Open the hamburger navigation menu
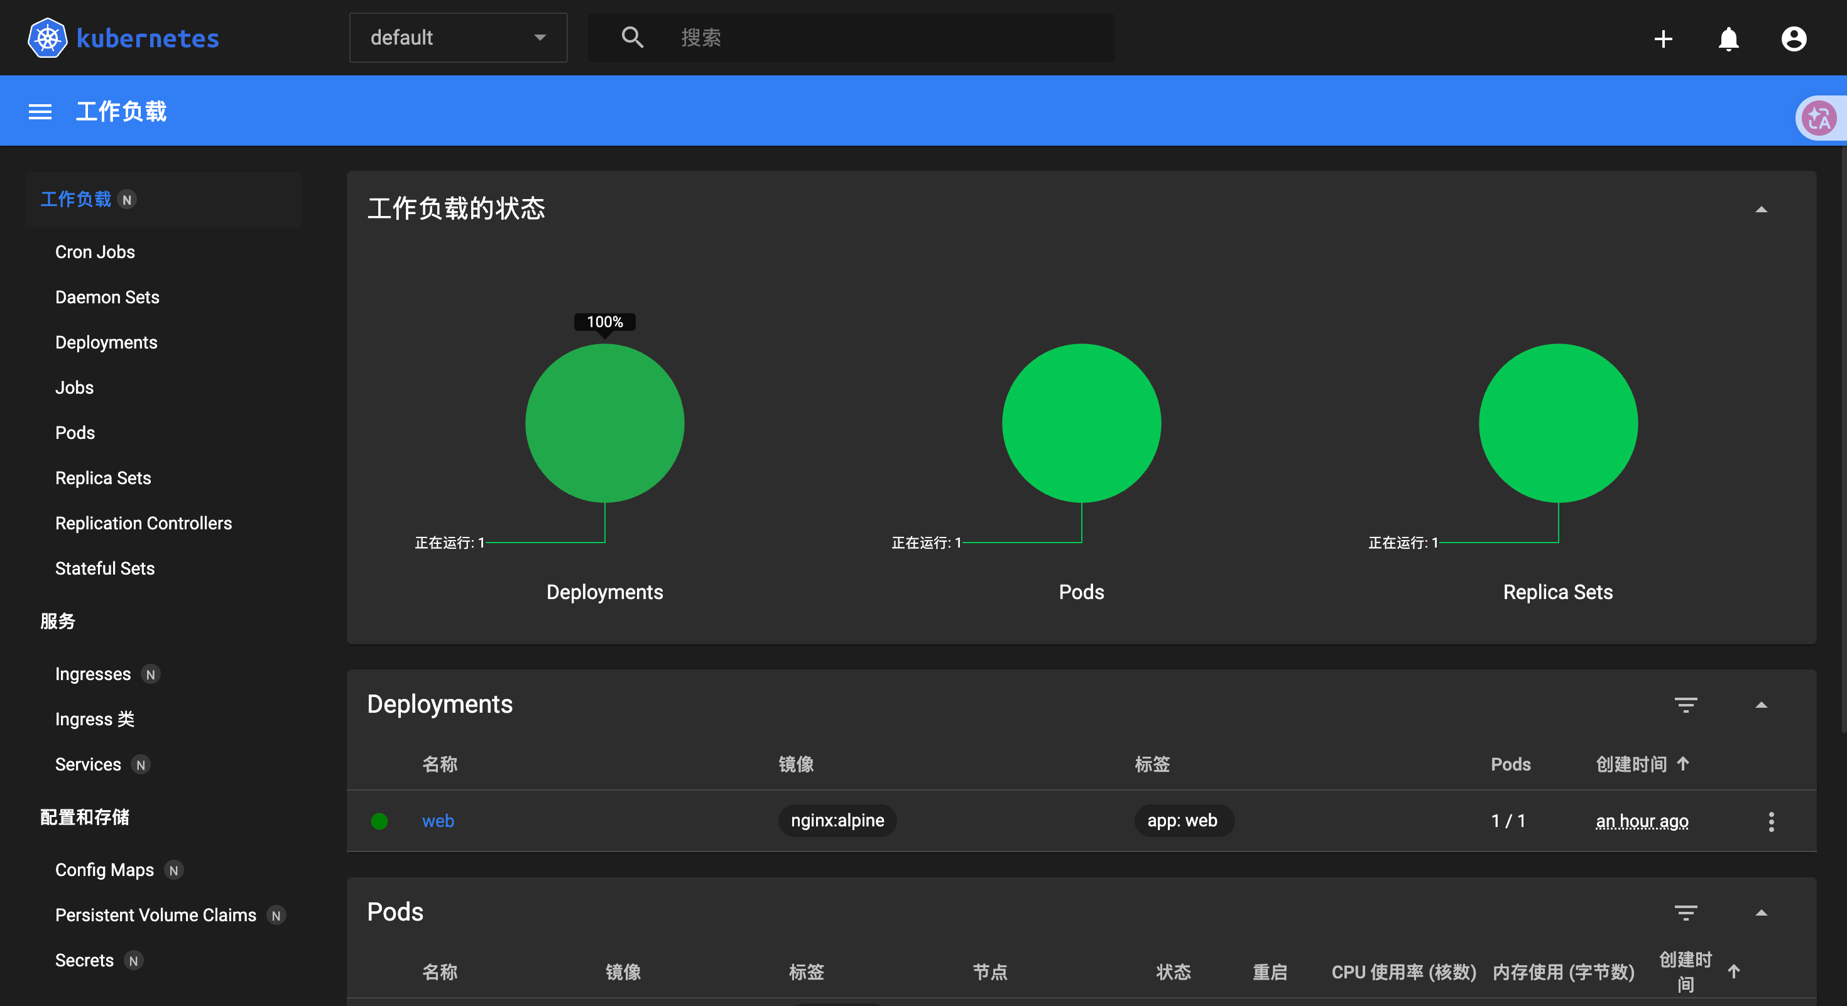 tap(40, 112)
